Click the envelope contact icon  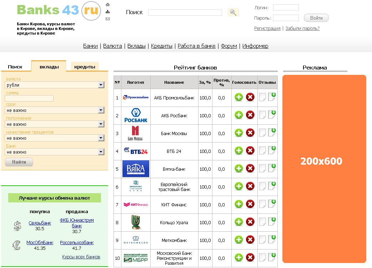(x=108, y=19)
